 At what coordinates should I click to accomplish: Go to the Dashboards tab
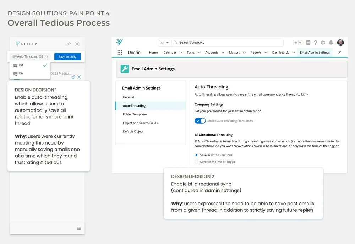point(280,53)
